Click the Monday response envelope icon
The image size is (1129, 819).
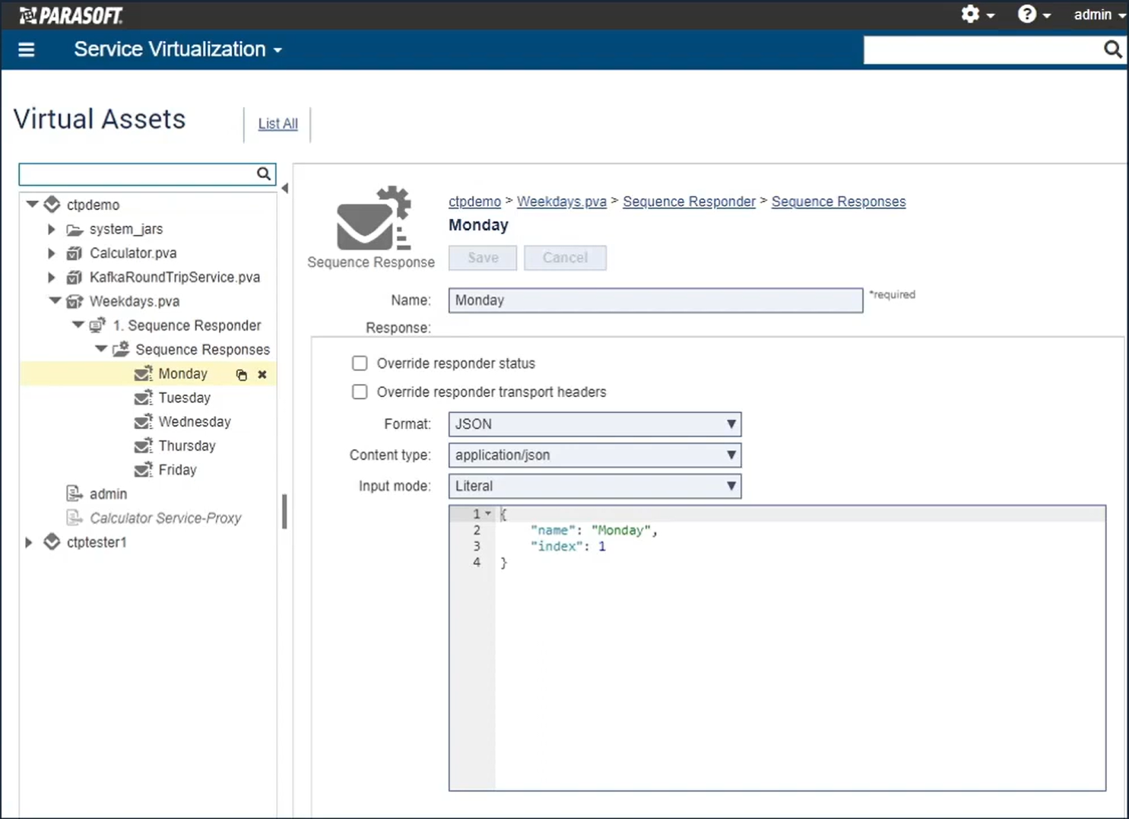click(144, 373)
